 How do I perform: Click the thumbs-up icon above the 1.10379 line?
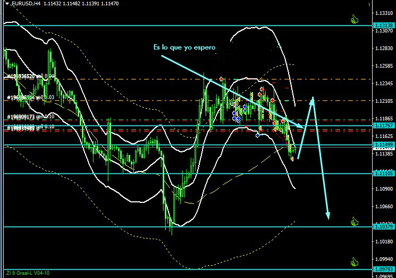[355, 221]
